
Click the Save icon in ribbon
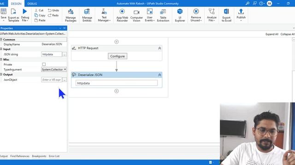click(3, 11)
